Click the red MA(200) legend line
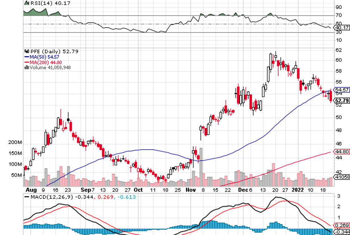The height and width of the screenshot is (235, 350). pyautogui.click(x=27, y=62)
